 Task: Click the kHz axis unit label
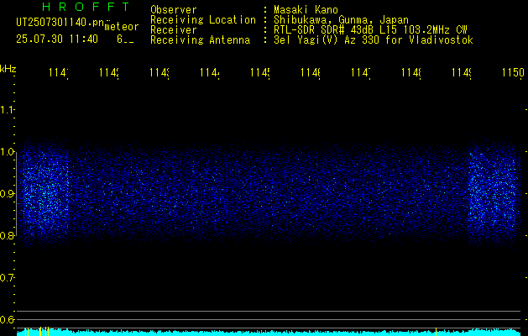click(x=8, y=69)
